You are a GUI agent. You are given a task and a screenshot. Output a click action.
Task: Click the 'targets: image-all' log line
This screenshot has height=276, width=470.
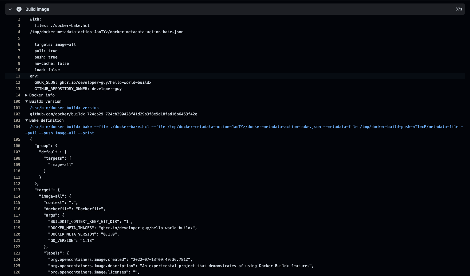click(55, 45)
